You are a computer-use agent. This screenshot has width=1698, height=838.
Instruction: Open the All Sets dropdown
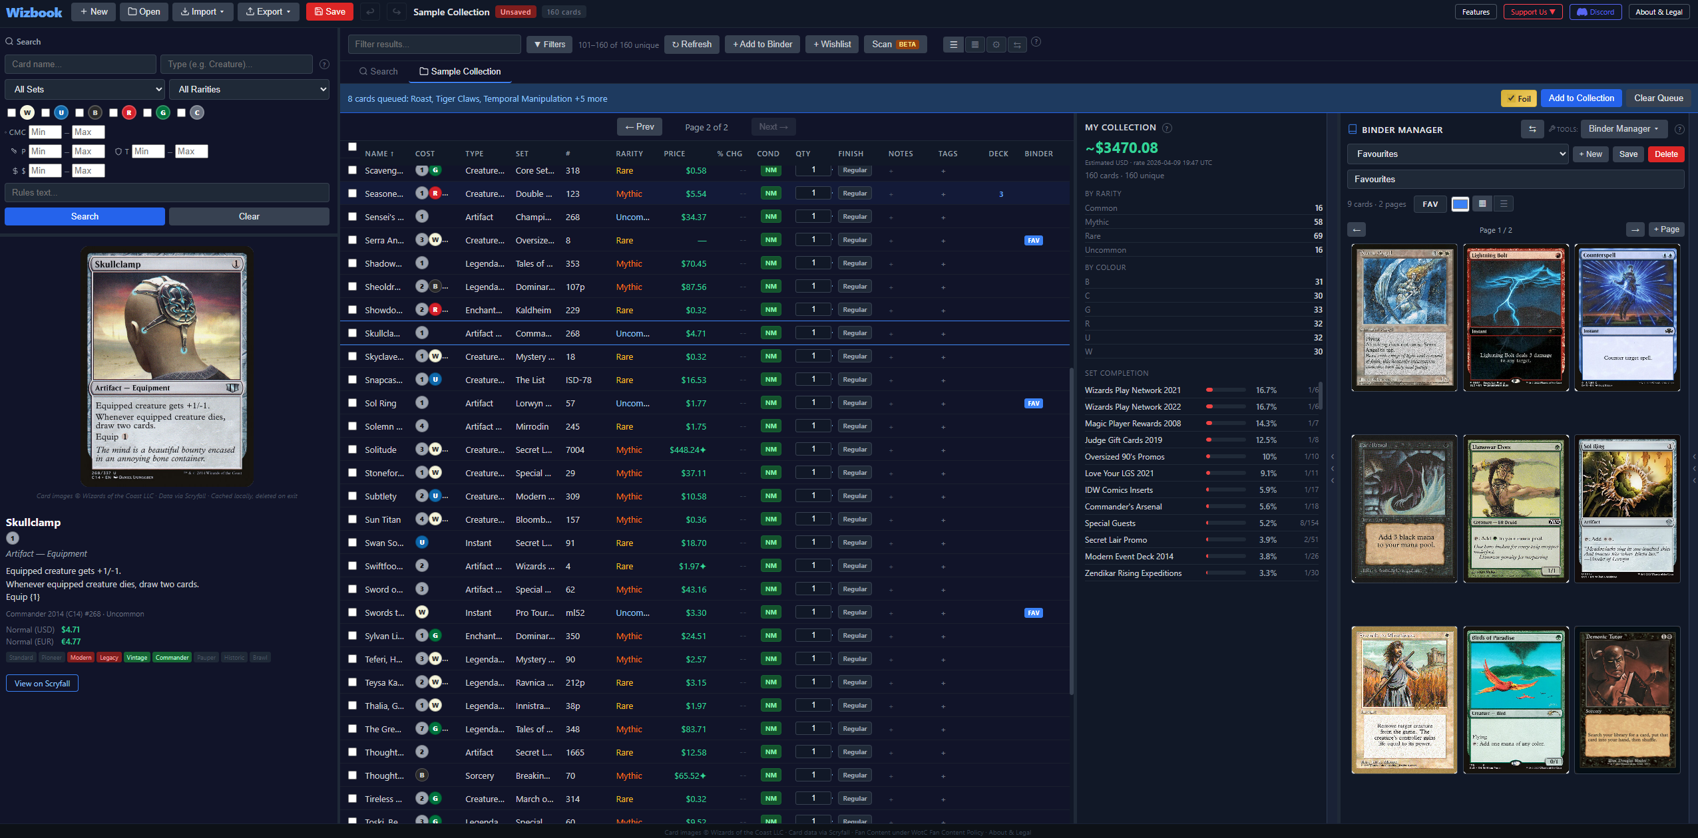tap(85, 89)
